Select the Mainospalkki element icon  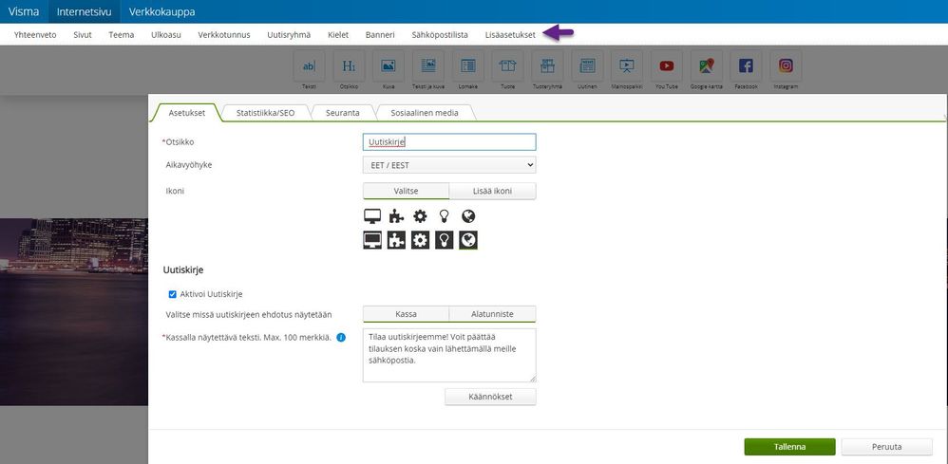[627, 65]
